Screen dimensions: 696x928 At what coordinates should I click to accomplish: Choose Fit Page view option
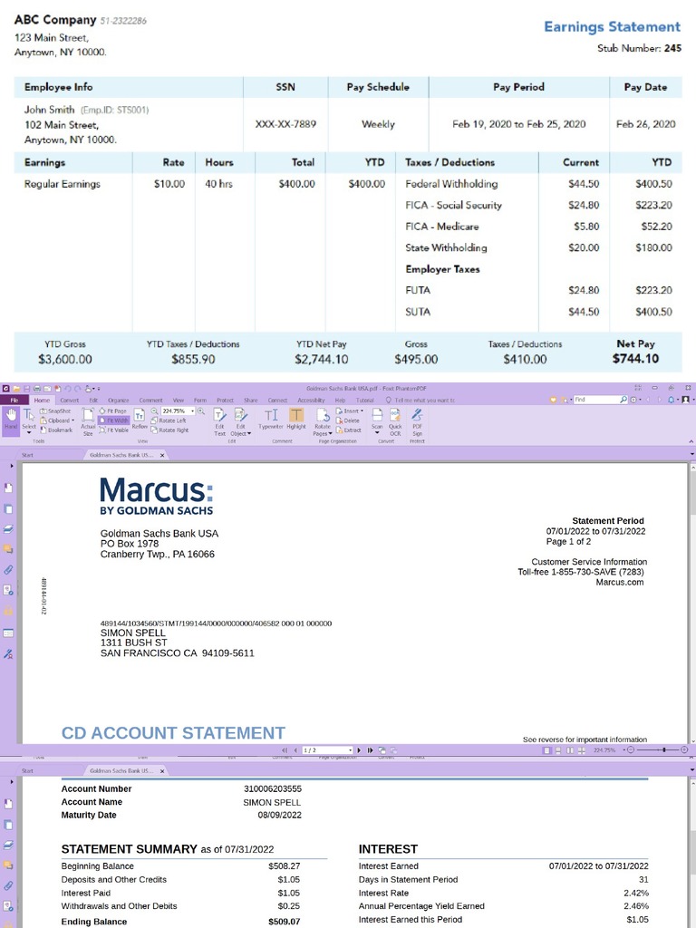[112, 411]
